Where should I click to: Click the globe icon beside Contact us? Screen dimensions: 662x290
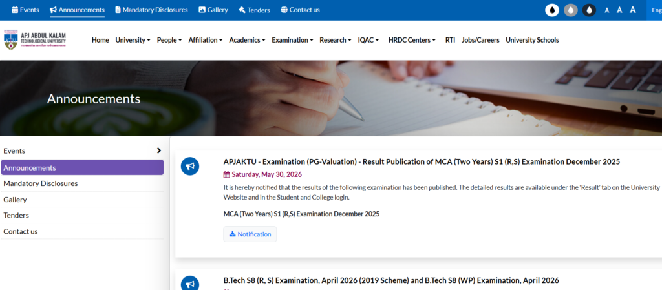284,10
